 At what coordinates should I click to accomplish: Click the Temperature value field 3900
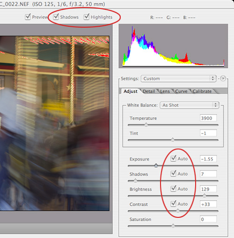[208, 118]
